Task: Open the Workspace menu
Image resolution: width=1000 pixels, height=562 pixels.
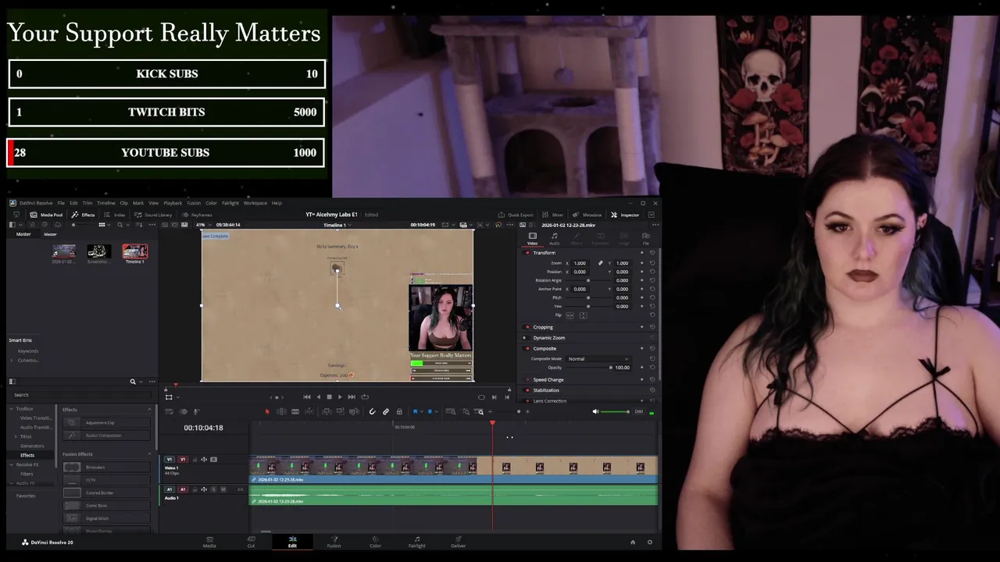Action: coord(255,203)
